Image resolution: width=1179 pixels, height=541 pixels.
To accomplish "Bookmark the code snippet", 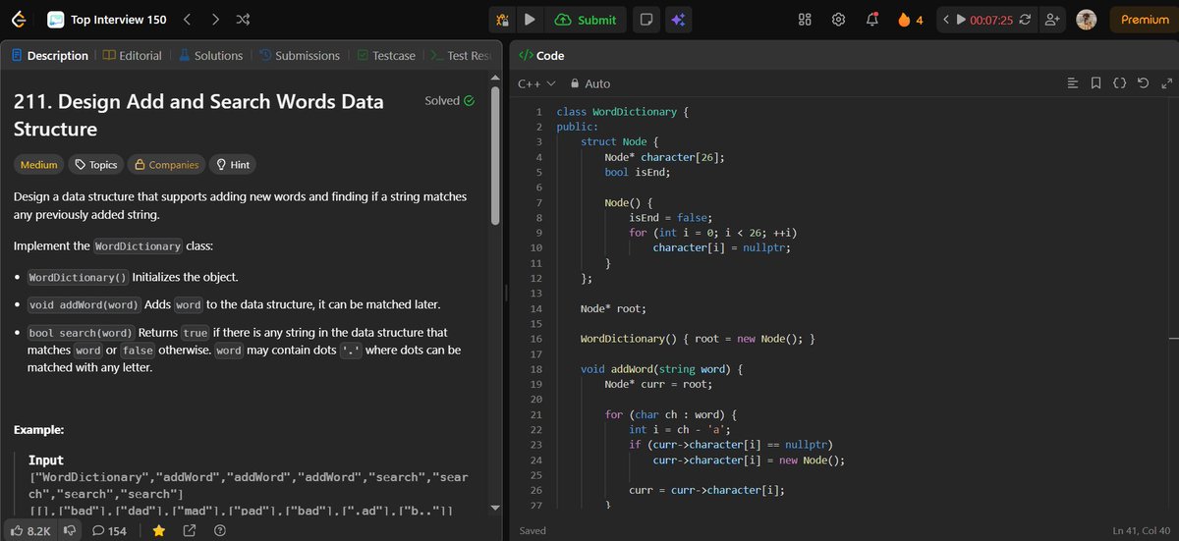I will point(1096,84).
